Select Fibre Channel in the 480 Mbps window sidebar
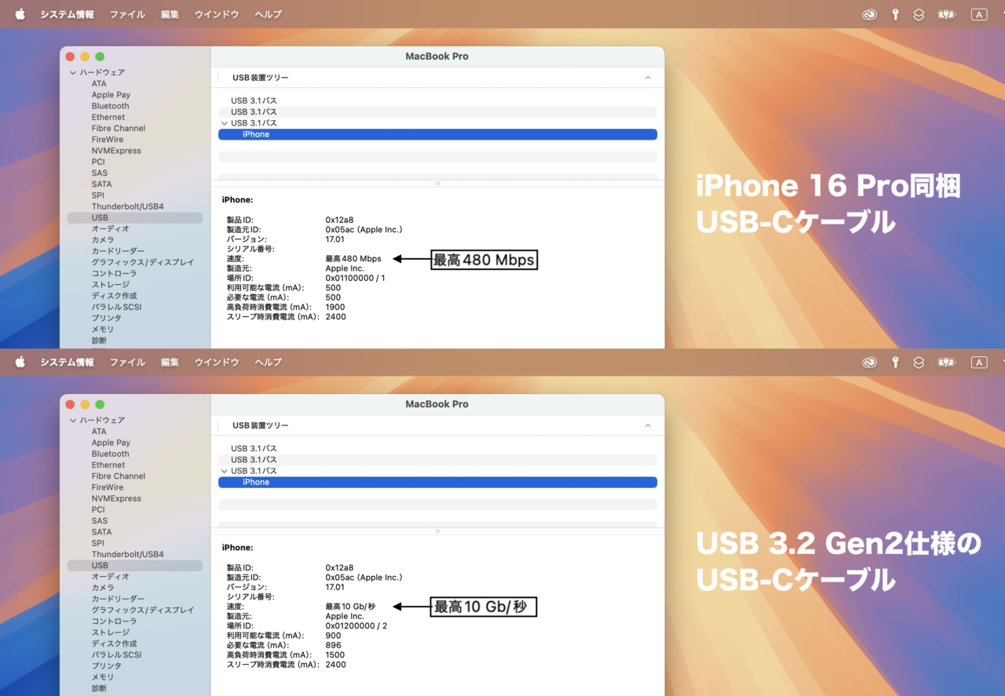 coord(118,128)
